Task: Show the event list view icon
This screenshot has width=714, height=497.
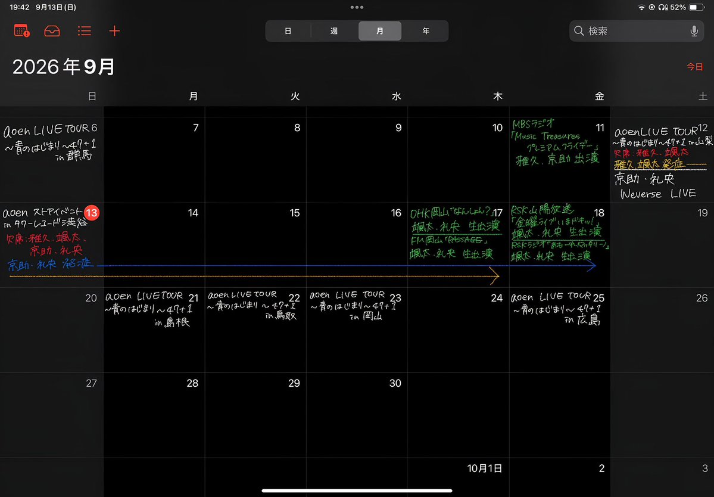Action: click(x=84, y=30)
